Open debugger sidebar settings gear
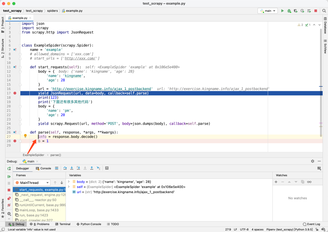The image size is (328, 232). pyautogui.click(x=9, y=214)
